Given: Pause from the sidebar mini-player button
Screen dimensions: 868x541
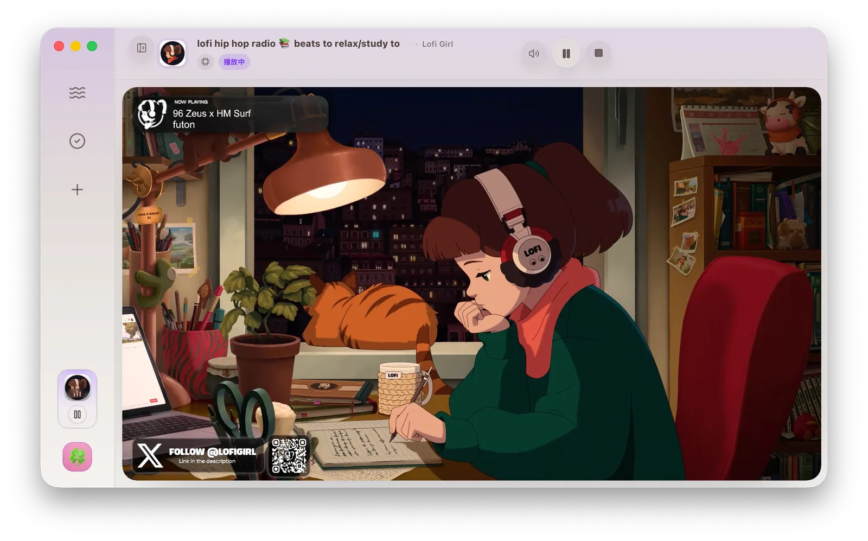Looking at the screenshot, I should click(x=77, y=415).
